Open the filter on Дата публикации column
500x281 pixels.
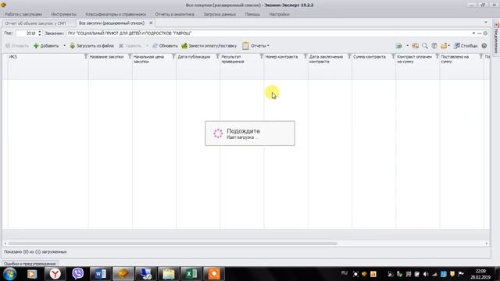pos(217,56)
